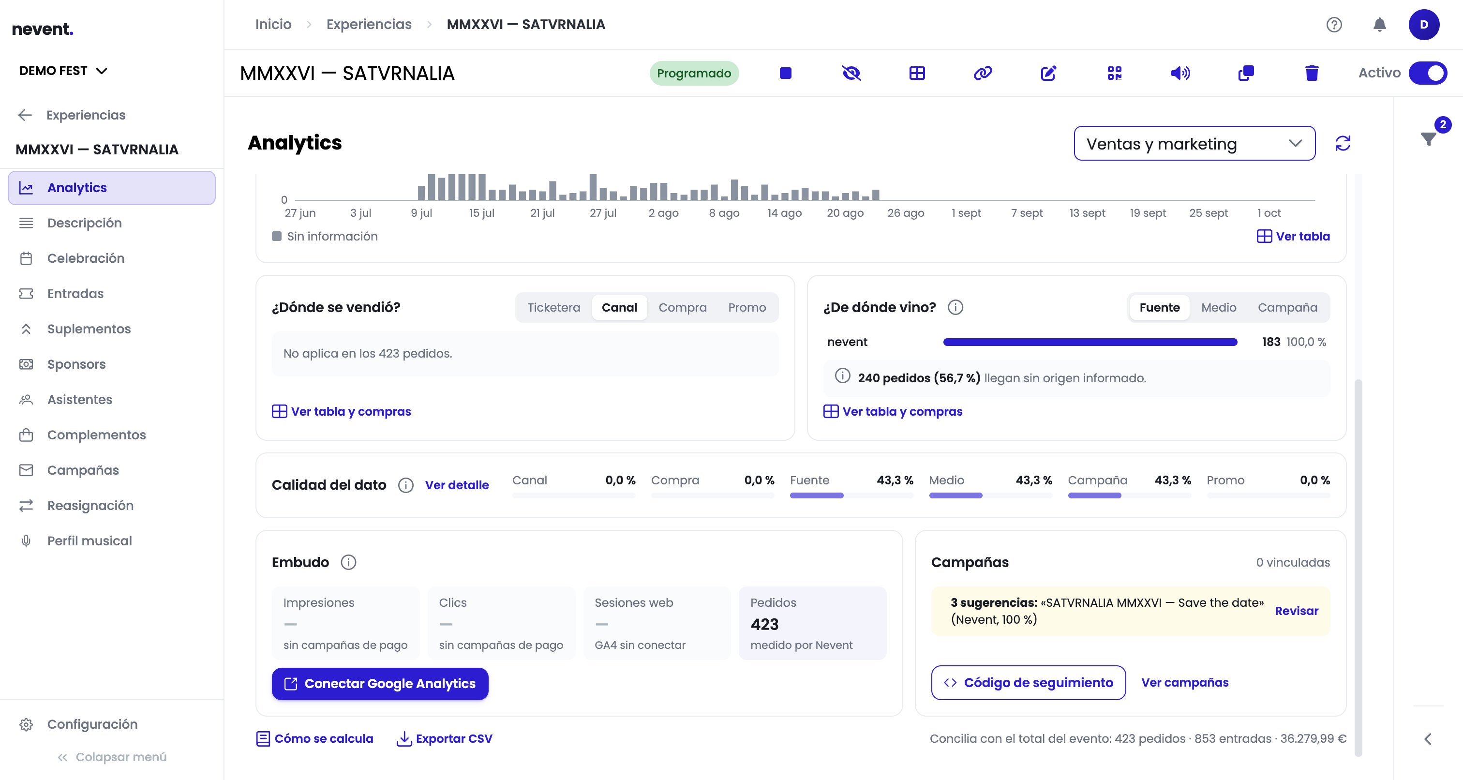
Task: Click the Medio 43,3 % quality bar
Action: (990, 495)
